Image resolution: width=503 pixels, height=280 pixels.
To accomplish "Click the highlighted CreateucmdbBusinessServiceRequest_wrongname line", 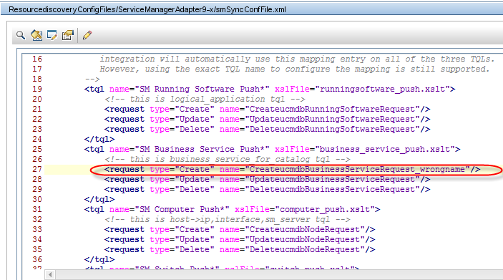I will tap(292, 169).
